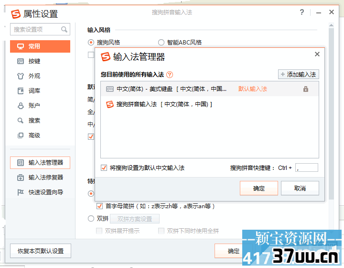The width and height of the screenshot is (344, 268).
Task: Click the user icon beside 账户
Action: pos(21,106)
